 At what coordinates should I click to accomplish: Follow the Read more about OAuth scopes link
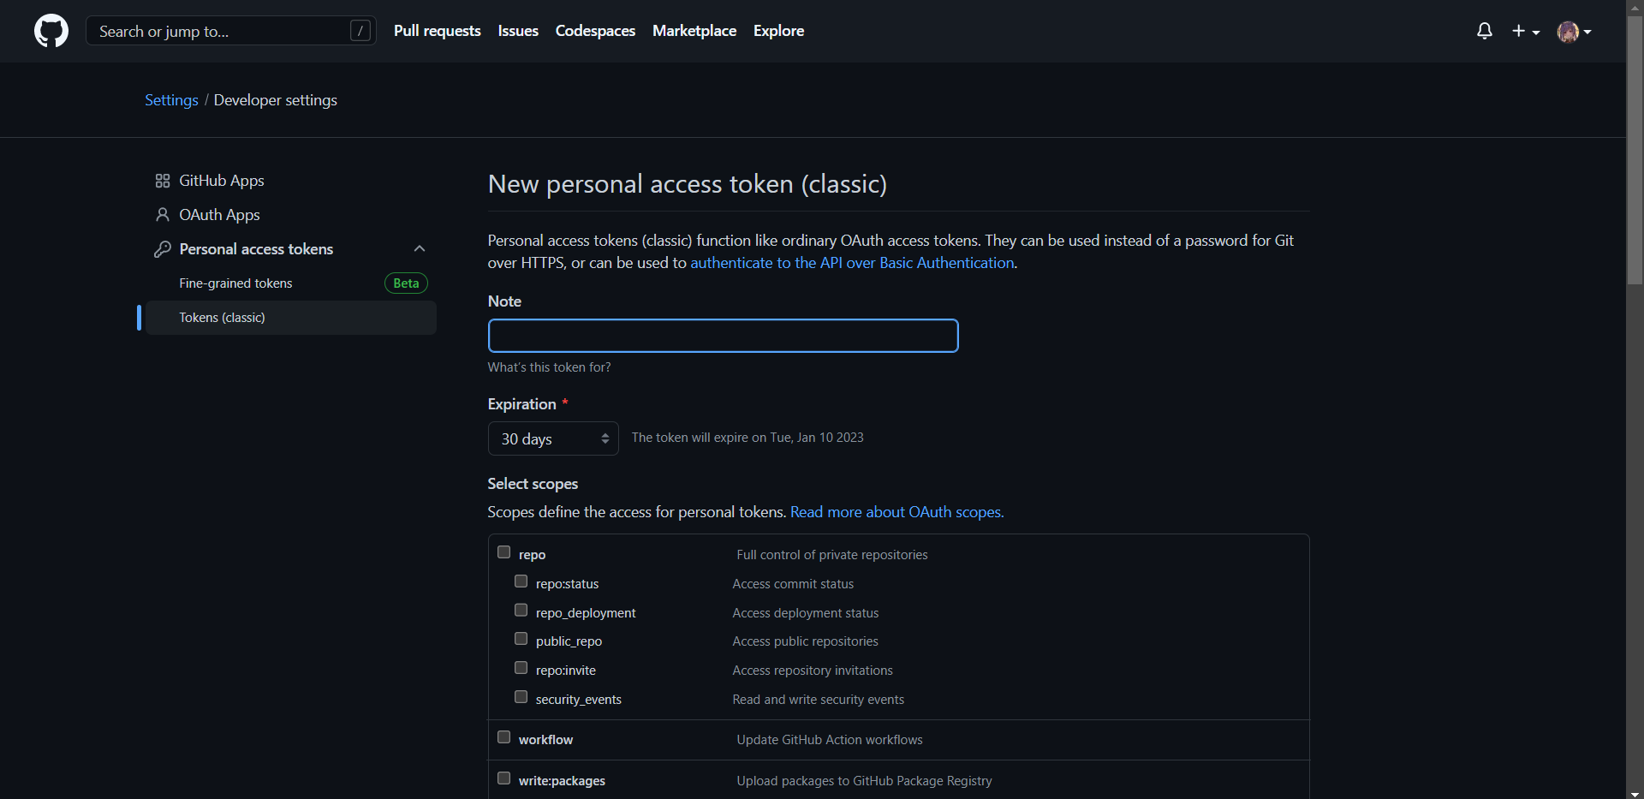click(896, 512)
